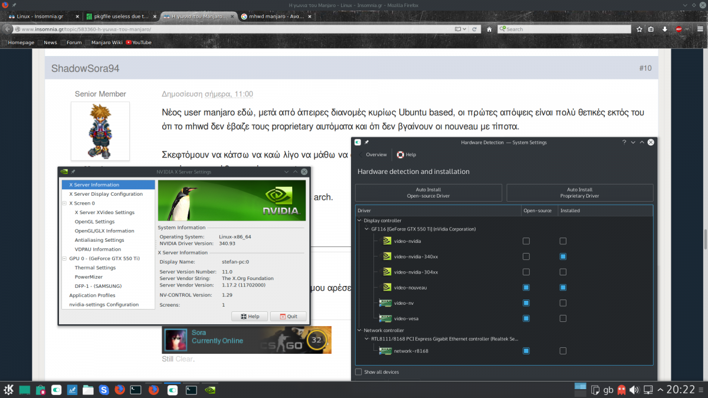Viewport: 708px width, 398px height.
Task: Open the file manager folder icon in taskbar
Action: [x=88, y=390]
